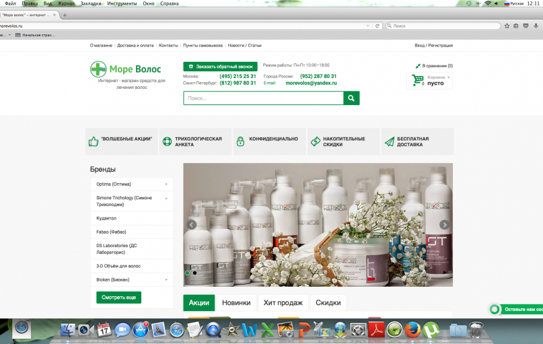
Task: Open URL bar history dropdown arrow
Action: 367,26
